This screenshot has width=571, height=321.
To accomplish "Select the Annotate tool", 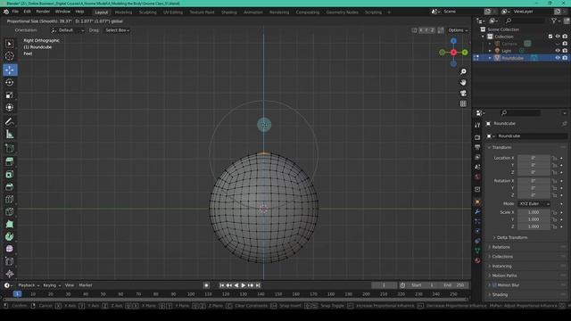I will coord(10,121).
